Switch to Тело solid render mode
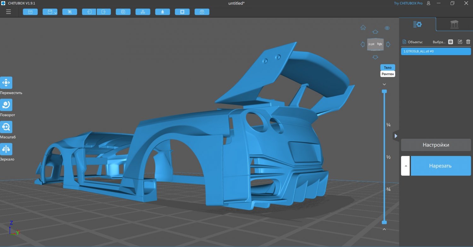The width and height of the screenshot is (473, 247). [x=388, y=68]
